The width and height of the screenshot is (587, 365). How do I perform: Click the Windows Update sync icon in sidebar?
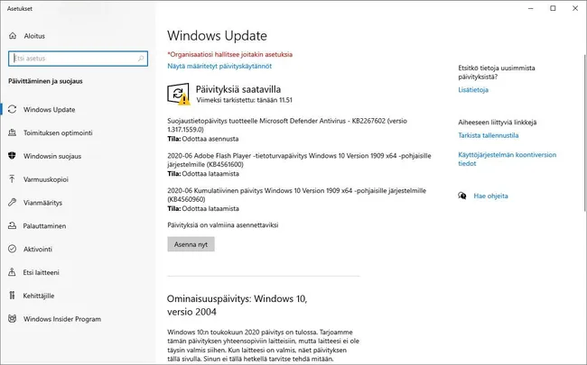tap(13, 110)
